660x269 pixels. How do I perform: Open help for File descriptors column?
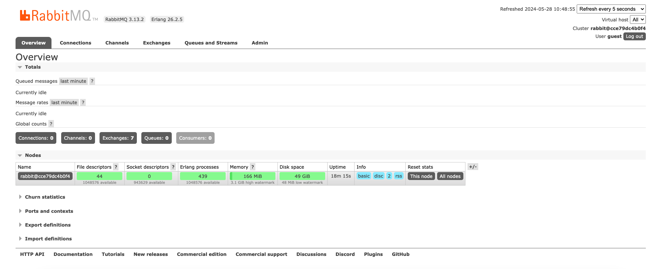coord(116,167)
